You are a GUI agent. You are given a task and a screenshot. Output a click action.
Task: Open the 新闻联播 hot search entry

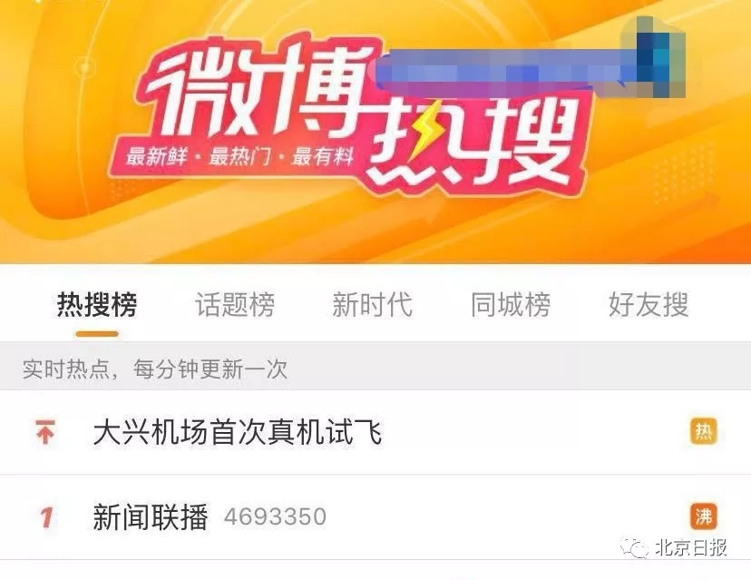click(151, 517)
